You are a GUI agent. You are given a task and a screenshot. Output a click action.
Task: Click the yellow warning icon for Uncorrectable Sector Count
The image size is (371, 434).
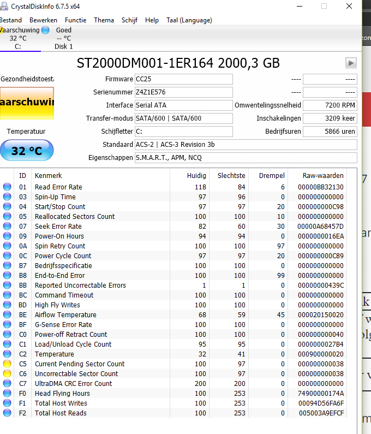tap(7, 373)
